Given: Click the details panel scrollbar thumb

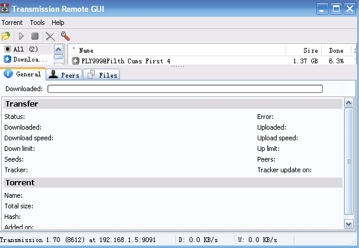Looking at the screenshot, I should 349,162.
